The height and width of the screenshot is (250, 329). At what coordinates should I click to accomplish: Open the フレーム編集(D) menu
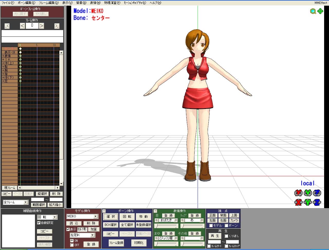[x=49, y=3]
